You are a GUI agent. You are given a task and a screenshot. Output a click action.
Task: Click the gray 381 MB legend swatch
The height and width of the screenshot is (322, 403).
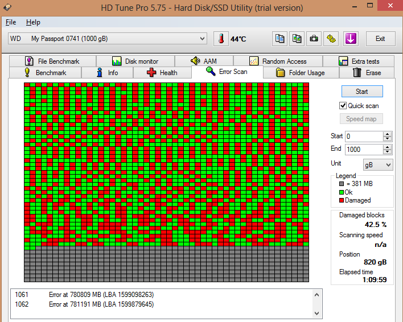[x=342, y=184]
